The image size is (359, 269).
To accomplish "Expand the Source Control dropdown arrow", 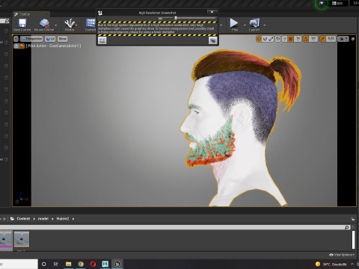I will [x=56, y=25].
